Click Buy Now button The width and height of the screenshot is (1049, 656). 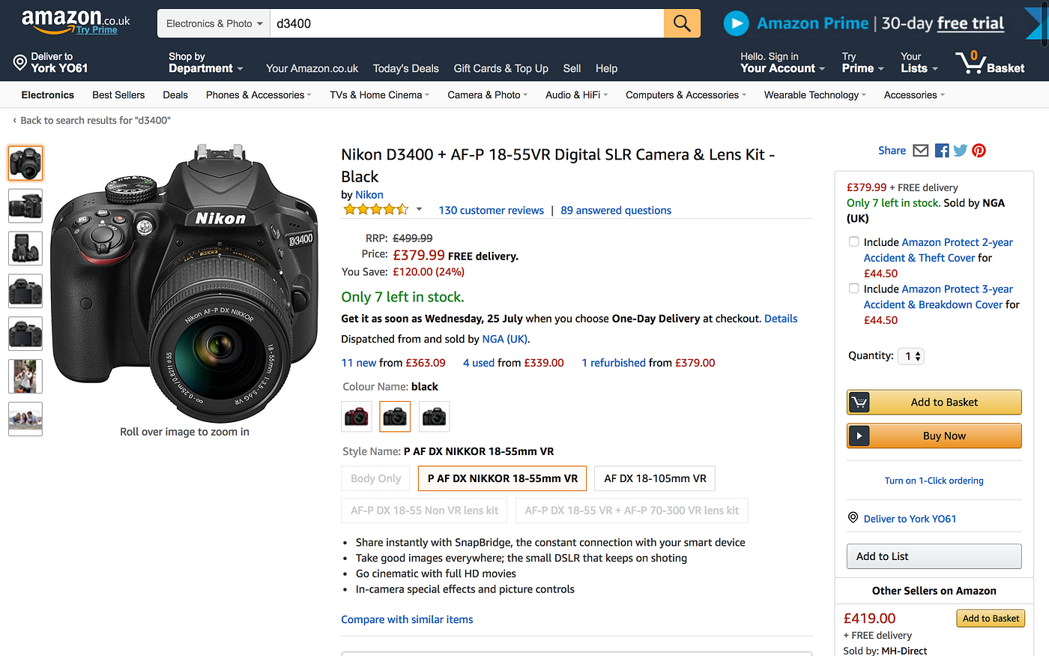(x=934, y=436)
